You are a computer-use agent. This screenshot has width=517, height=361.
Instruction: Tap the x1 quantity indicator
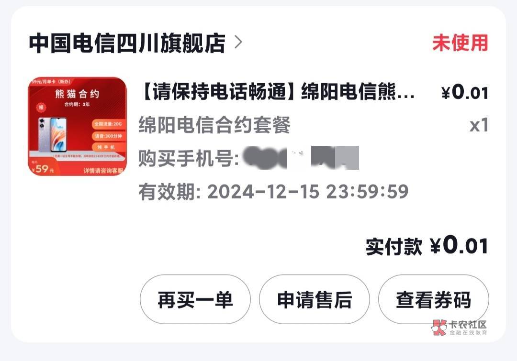(479, 125)
